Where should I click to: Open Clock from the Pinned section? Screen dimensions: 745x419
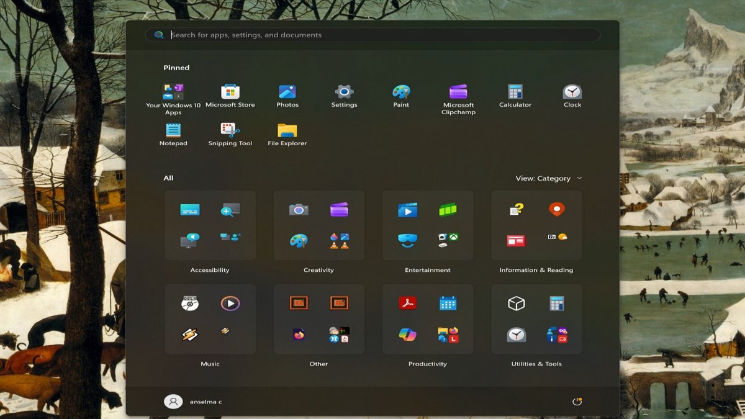click(x=572, y=96)
